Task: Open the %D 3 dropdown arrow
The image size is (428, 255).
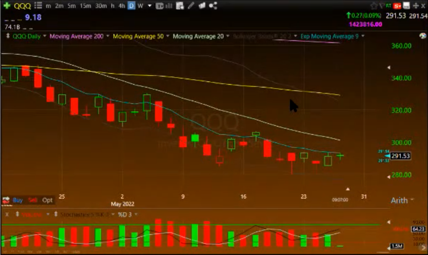Action: click(136, 214)
